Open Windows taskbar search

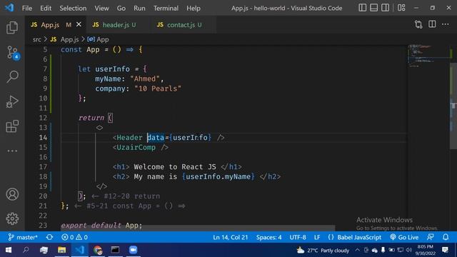26,250
